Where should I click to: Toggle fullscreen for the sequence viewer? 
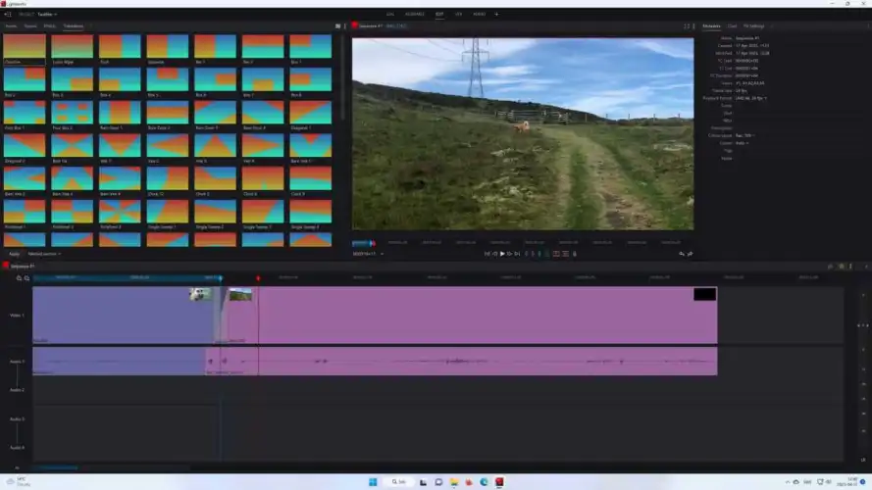coord(686,25)
